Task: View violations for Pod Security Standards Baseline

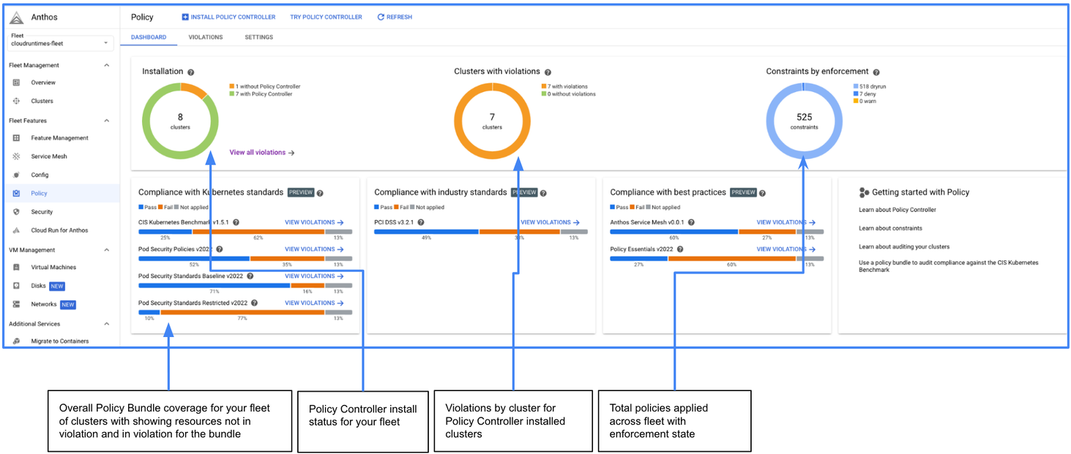Action: pos(314,276)
